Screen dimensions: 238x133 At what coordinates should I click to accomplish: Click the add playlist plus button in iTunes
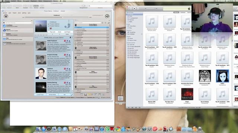pyautogui.click(x=129, y=108)
